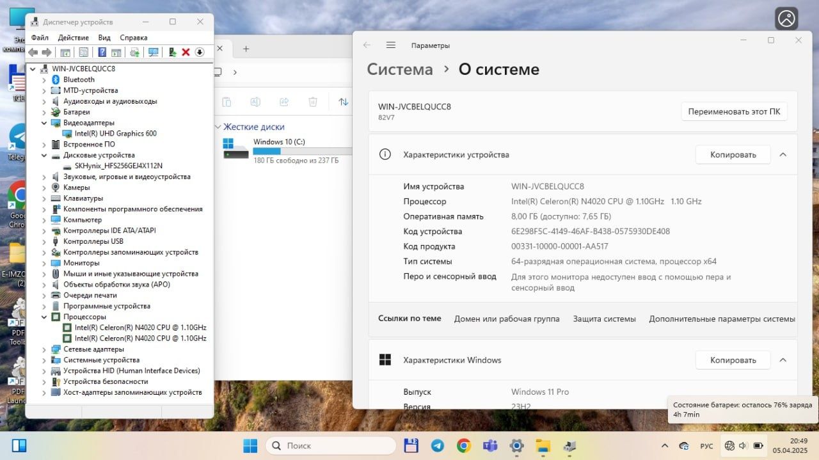Viewport: 819px width, 460px height.
Task: Open the Справка menu
Action: click(134, 38)
